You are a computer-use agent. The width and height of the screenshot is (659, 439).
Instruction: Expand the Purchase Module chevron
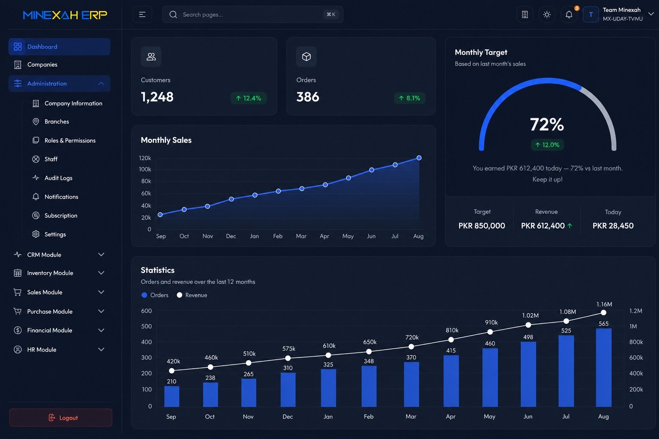[101, 311]
